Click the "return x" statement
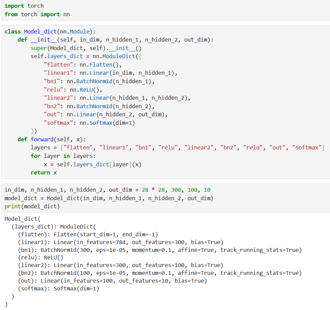This screenshot has height=310, width=330. coord(44,173)
